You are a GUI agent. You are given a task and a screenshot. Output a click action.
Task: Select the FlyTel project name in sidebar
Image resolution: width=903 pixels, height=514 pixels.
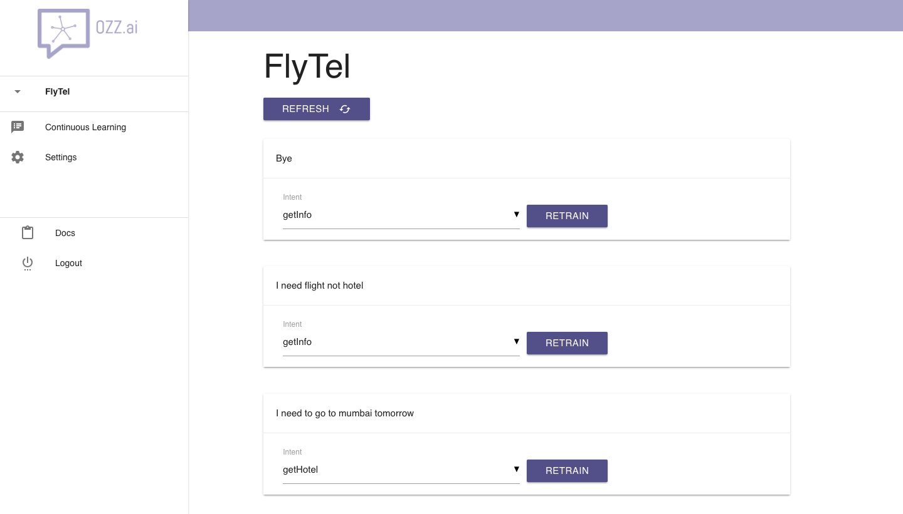[58, 91]
